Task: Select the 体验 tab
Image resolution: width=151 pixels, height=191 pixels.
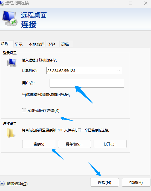Action: click(x=51, y=44)
